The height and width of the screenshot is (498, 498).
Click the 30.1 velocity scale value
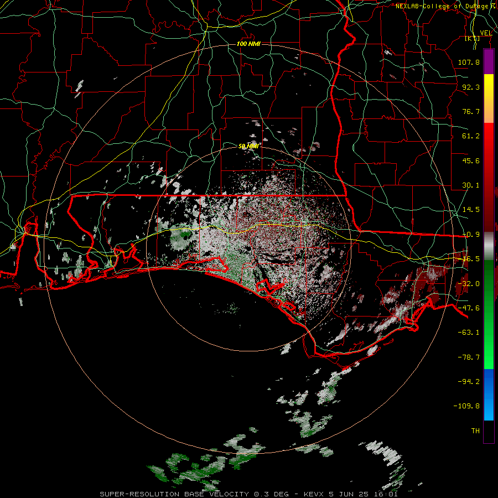tap(471, 185)
